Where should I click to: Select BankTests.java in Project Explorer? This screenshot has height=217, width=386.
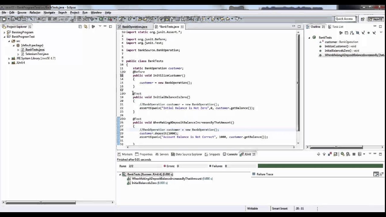35,50
